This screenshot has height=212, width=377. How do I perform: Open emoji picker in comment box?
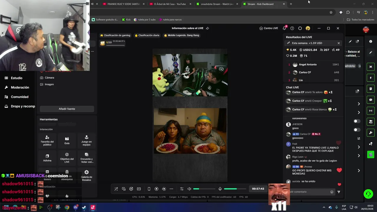[332, 192]
